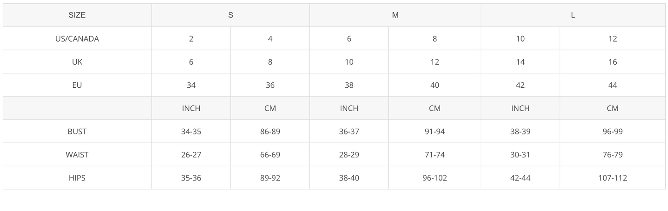Click the UK row label

[77, 62]
